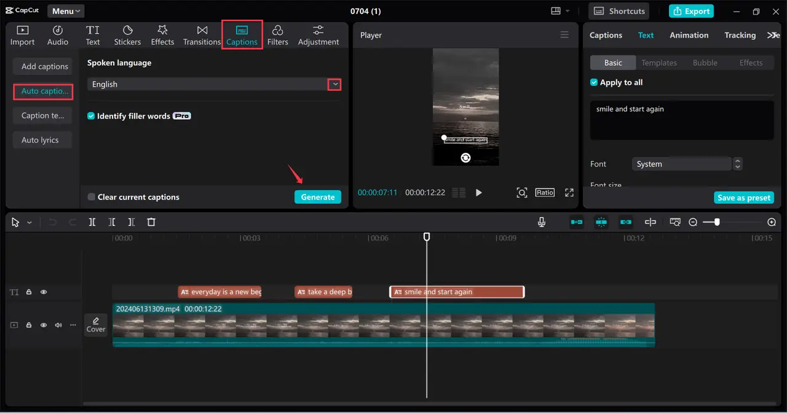Open the Filters panel
Viewport: 787px width, 413px height.
(278, 36)
